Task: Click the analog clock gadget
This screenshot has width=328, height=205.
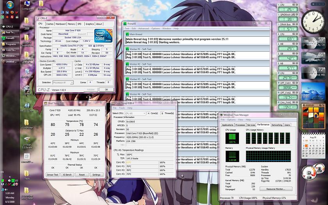Action: (x=313, y=22)
